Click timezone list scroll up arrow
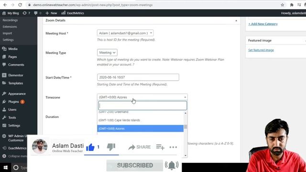 (x=186, y=113)
